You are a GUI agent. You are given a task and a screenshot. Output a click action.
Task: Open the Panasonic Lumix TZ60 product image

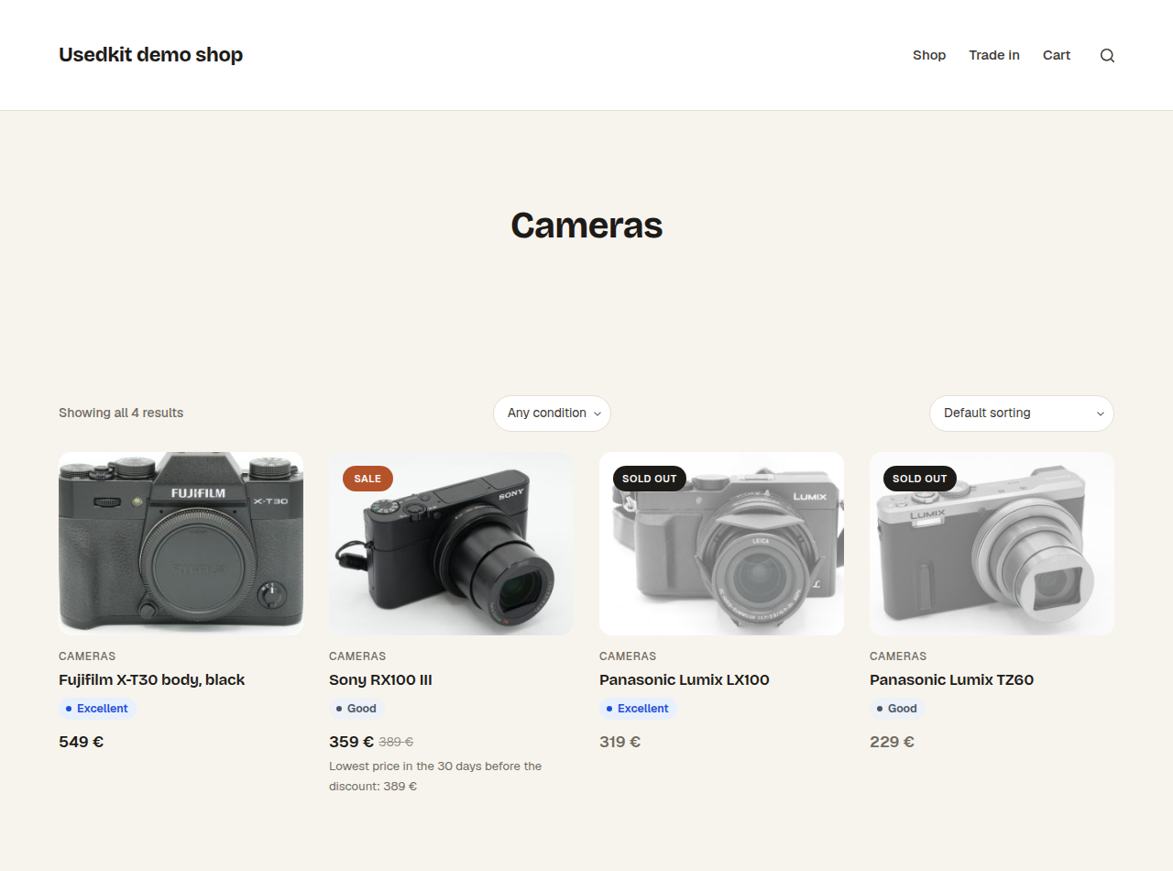(992, 544)
